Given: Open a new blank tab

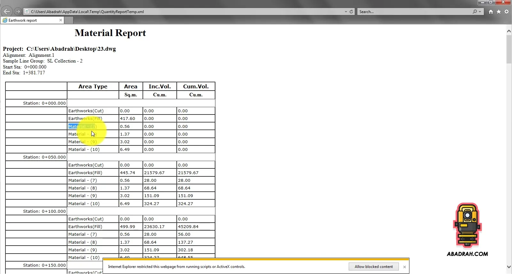Looking at the screenshot, I should (69, 20).
